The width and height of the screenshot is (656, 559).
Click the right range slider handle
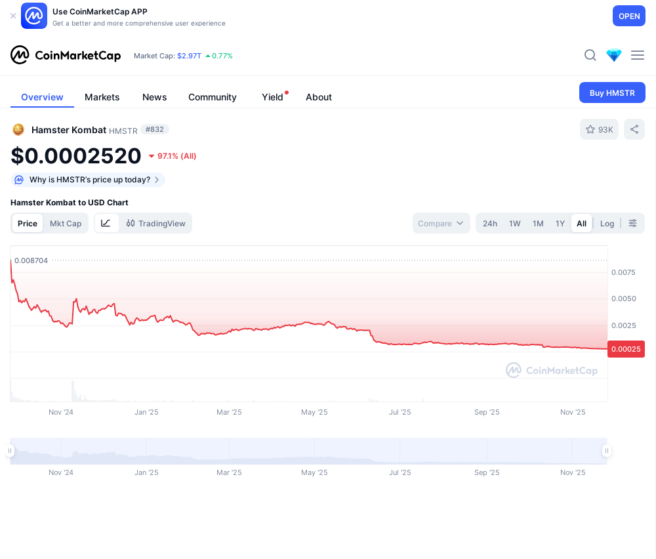pos(607,451)
